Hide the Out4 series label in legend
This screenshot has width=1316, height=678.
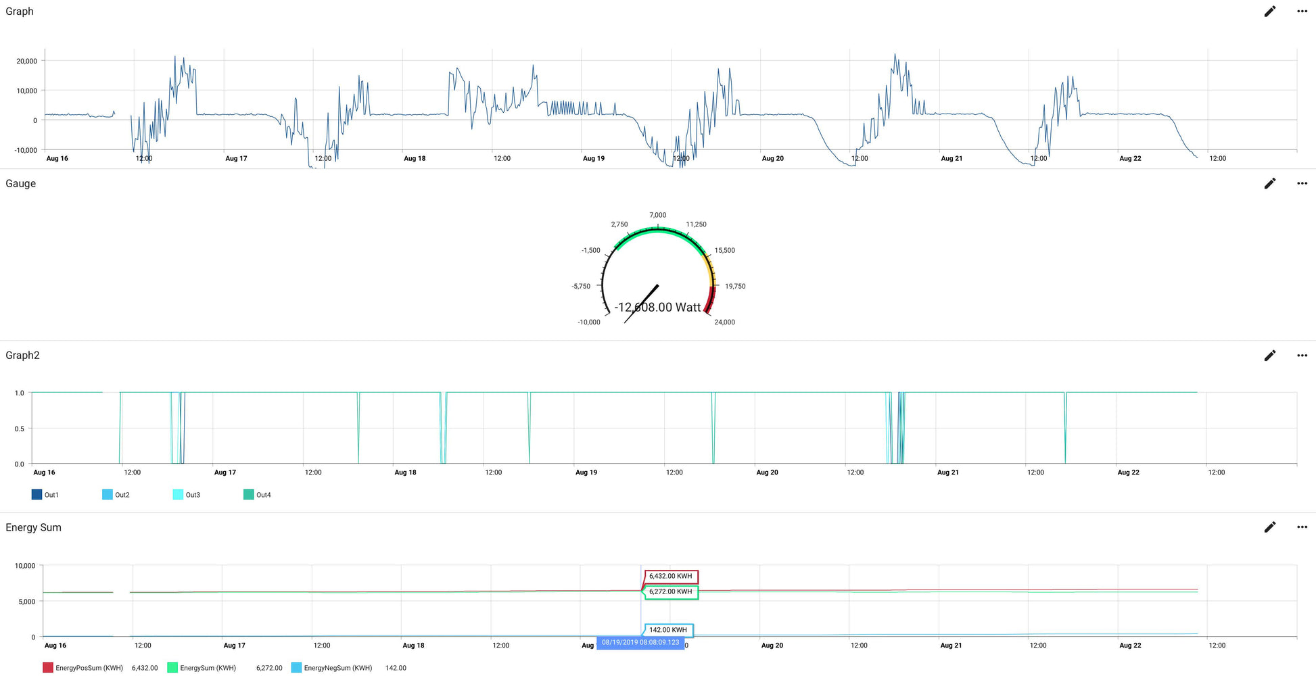click(x=263, y=495)
